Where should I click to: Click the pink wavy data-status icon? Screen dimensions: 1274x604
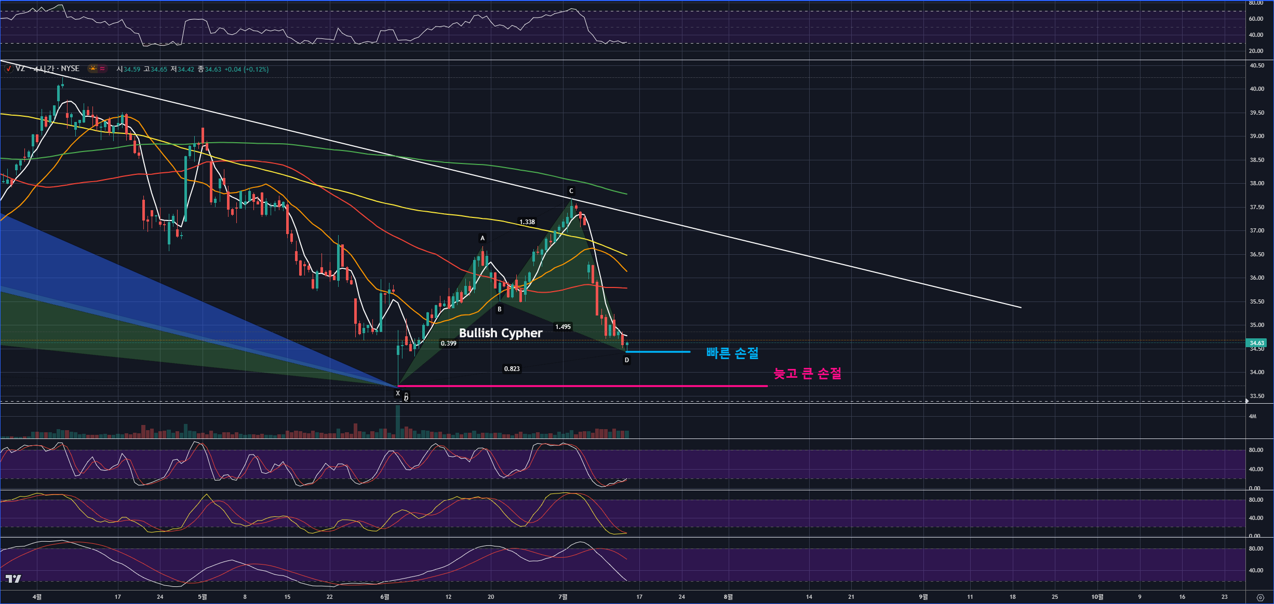[x=103, y=68]
